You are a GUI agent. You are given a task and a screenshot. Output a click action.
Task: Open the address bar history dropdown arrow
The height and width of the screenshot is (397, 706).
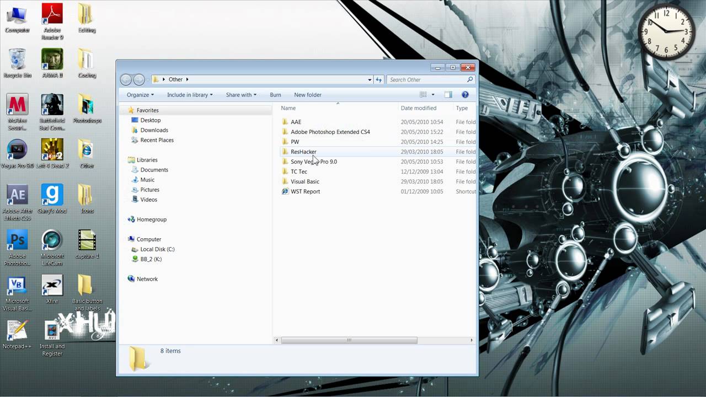point(370,80)
